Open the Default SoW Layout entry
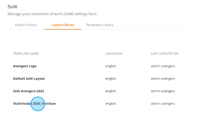The height and width of the screenshot is (123, 209). point(29,78)
